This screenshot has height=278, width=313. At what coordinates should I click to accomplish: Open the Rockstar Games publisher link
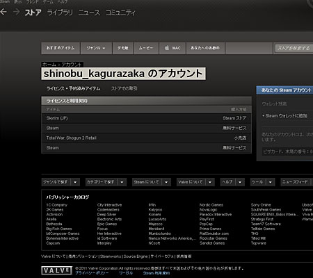(x=214, y=238)
